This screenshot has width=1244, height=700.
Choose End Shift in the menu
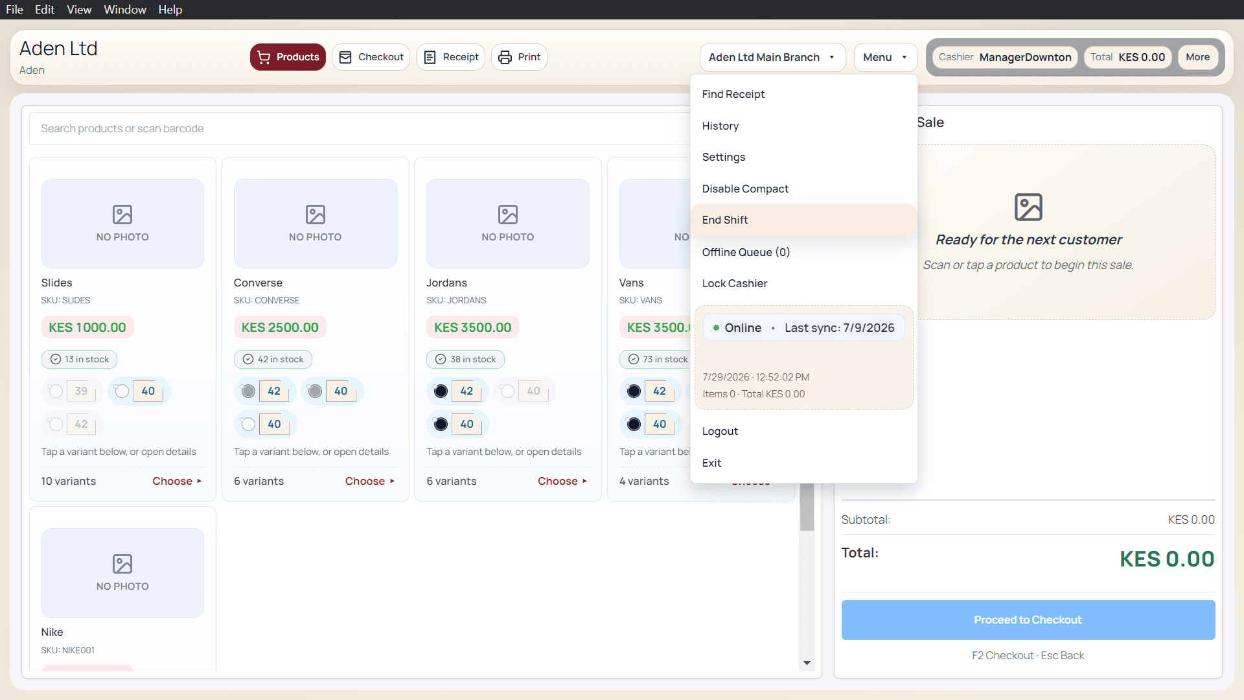pos(803,220)
